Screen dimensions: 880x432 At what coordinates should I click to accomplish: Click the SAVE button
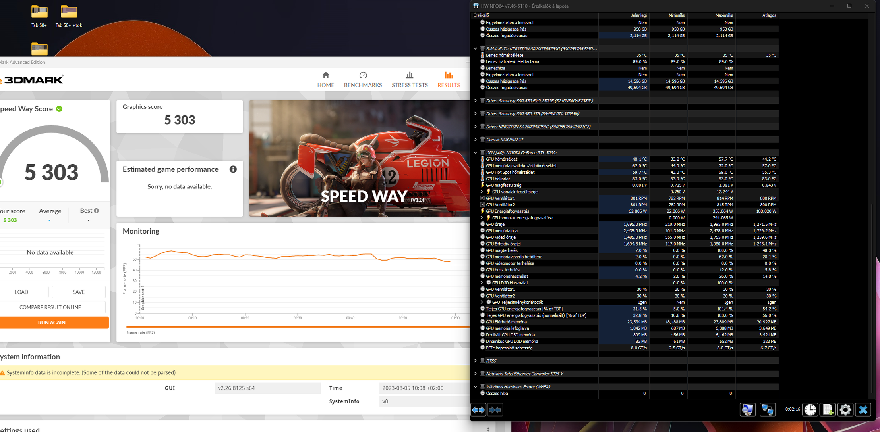point(79,292)
